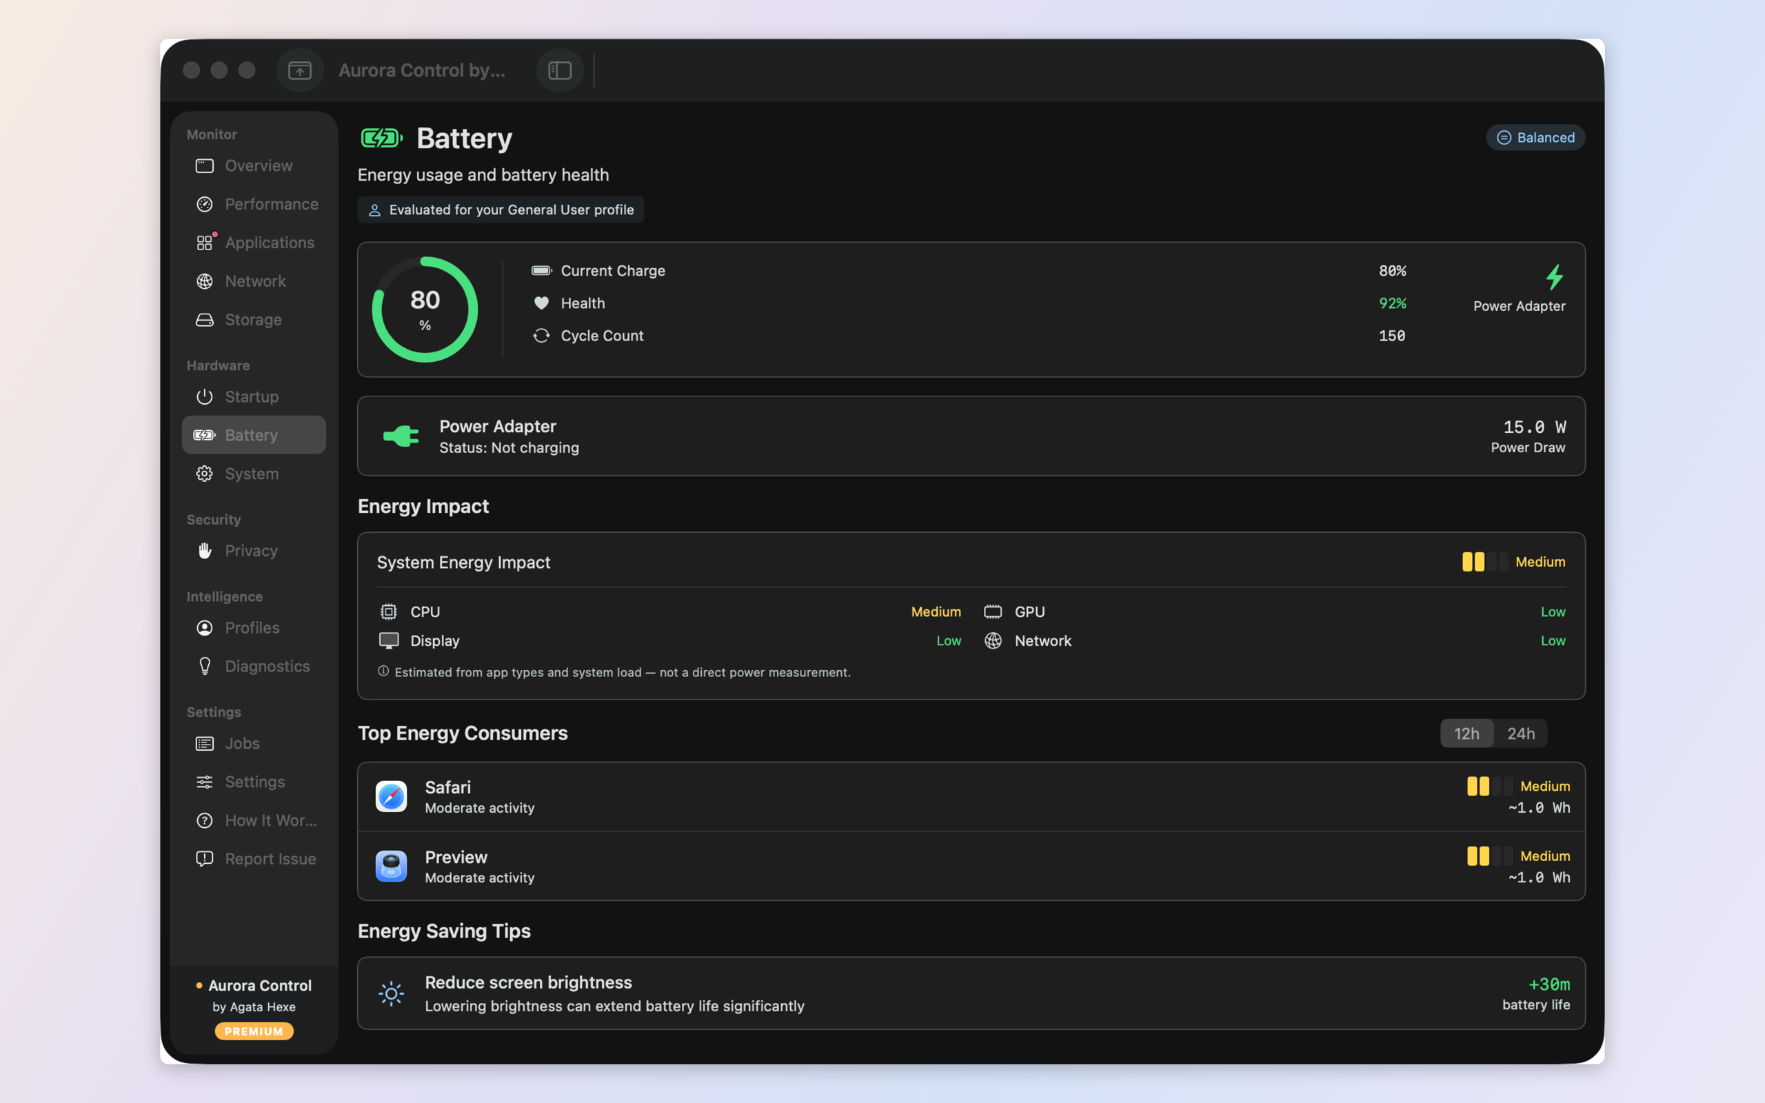This screenshot has height=1103, width=1765.
Task: Click the brightness sun icon
Action: pyautogui.click(x=392, y=993)
